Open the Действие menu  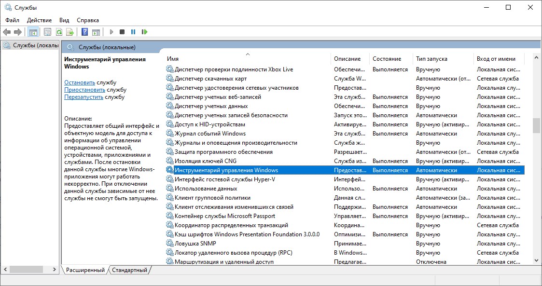tap(39, 20)
